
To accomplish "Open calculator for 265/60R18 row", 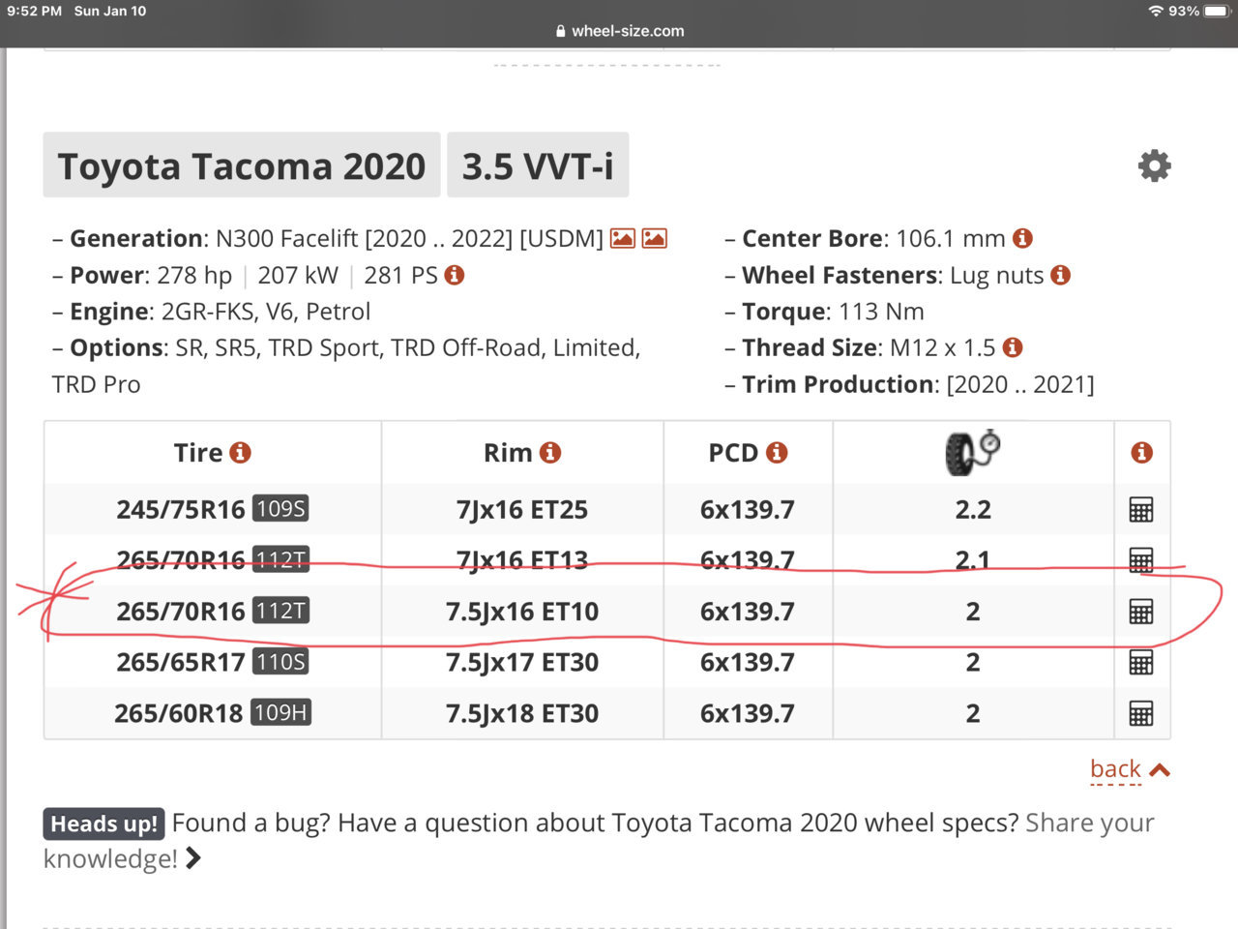I will pyautogui.click(x=1141, y=714).
